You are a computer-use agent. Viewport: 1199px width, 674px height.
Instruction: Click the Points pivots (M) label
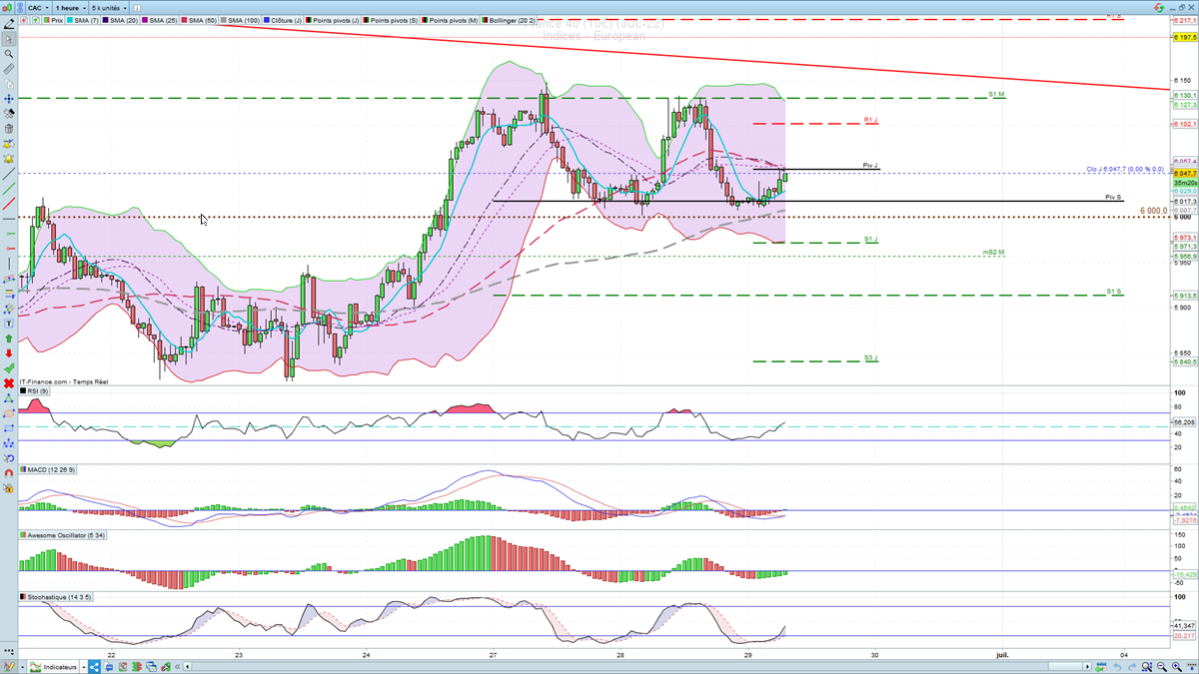point(450,20)
